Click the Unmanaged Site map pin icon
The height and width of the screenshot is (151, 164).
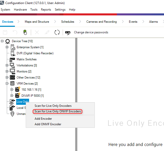point(12,114)
